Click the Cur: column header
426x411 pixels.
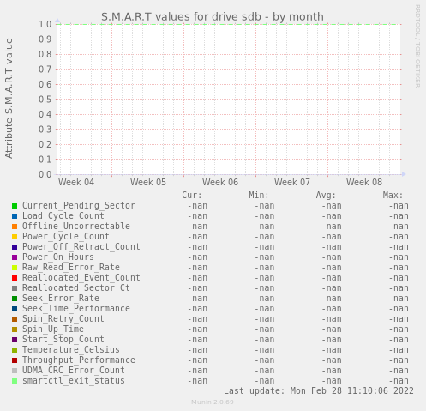192,196
